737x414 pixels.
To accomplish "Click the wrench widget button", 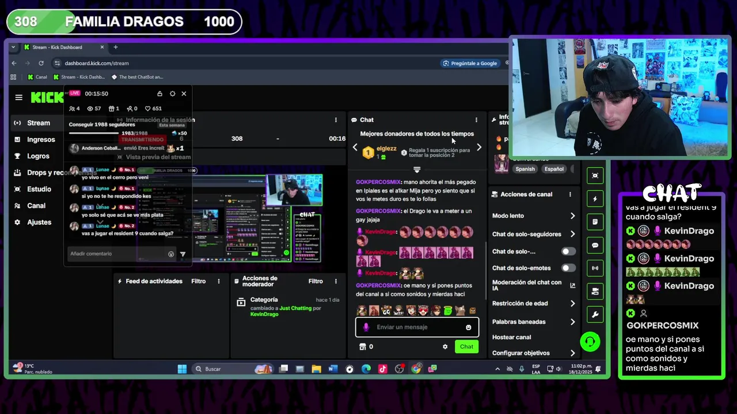I will tap(595, 315).
